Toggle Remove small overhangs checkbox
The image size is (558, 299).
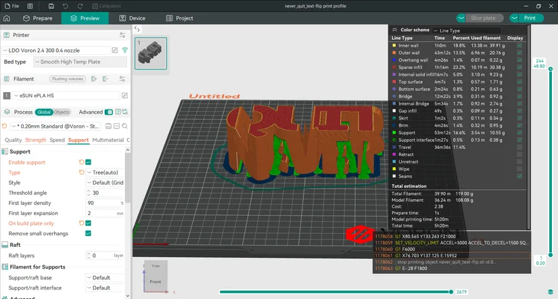(88, 233)
